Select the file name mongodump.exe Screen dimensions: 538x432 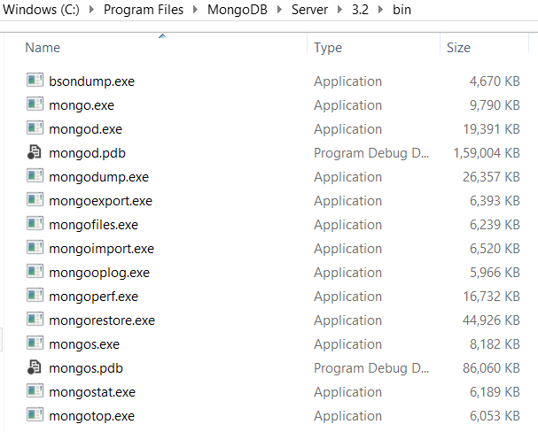[x=98, y=177]
